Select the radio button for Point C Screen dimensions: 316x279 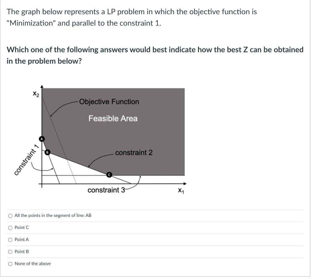(x=10, y=228)
